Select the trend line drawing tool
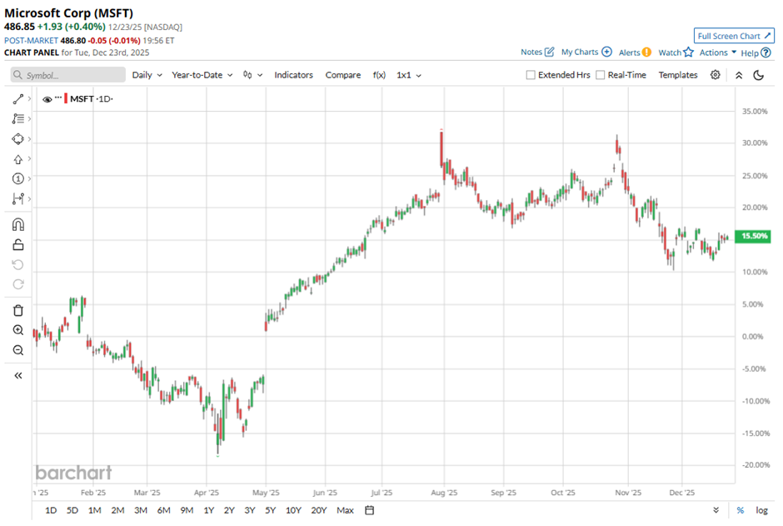 (x=18, y=99)
